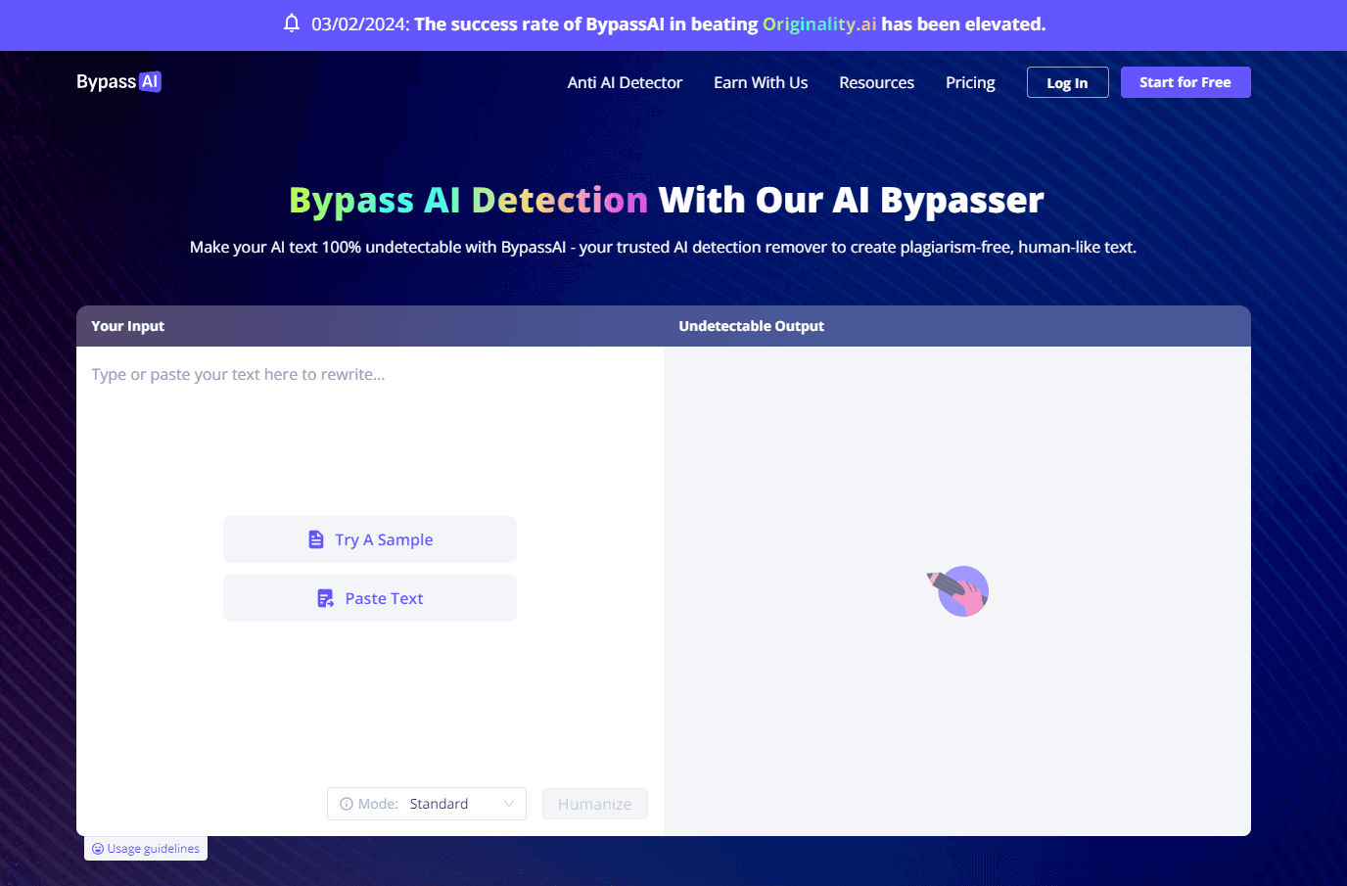Open the Standard mode selector
1347x886 pixels.
pos(439,804)
